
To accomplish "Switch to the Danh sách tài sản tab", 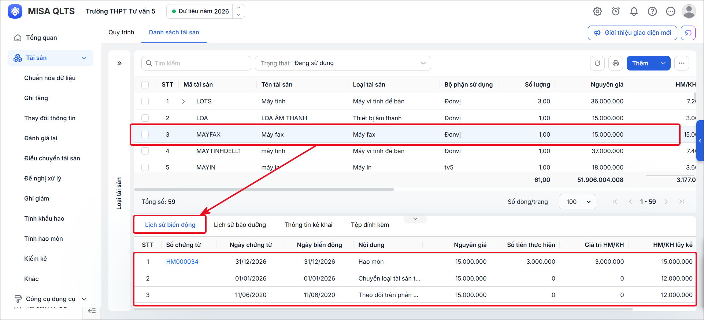I will tap(174, 32).
